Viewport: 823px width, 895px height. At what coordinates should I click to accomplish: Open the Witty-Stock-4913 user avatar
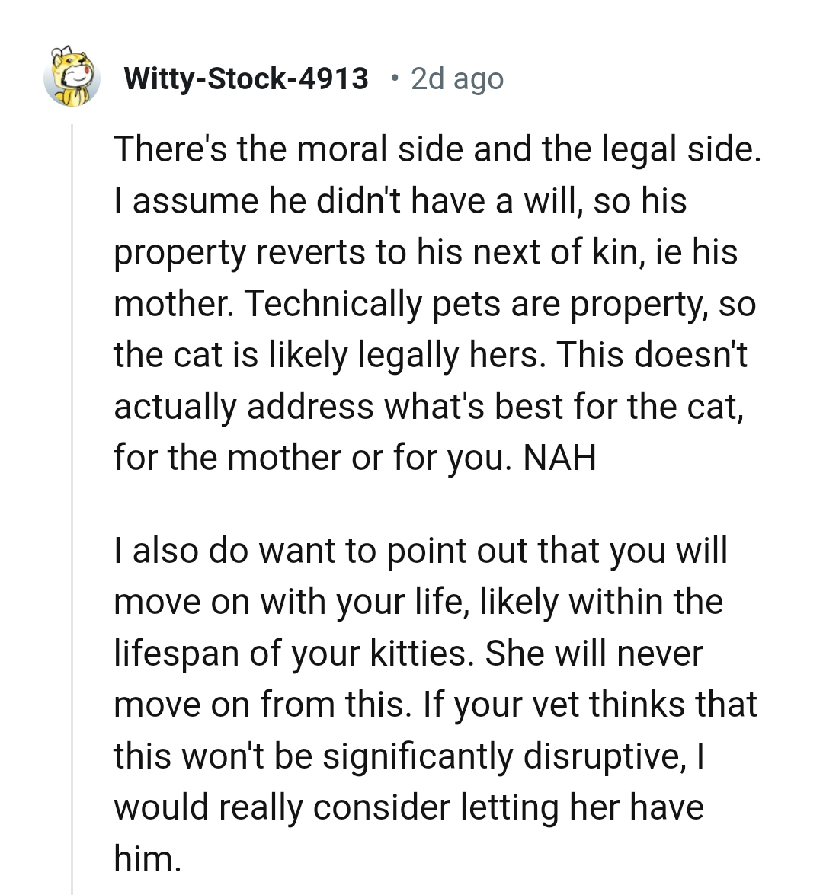72,78
